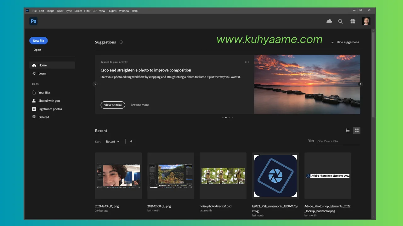Image resolution: width=403 pixels, height=226 pixels.
Task: Click the 'noise photodirector1.psd' file name
Action: pos(215,206)
